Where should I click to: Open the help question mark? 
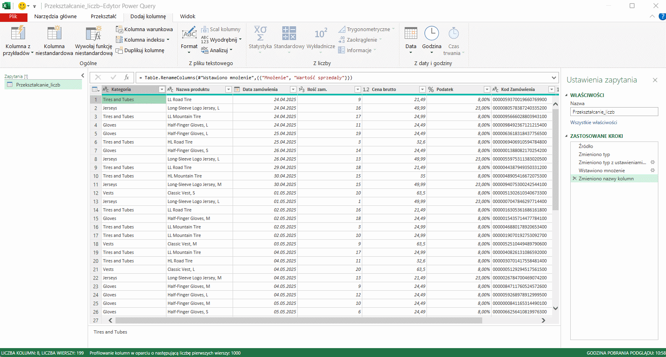(662, 17)
